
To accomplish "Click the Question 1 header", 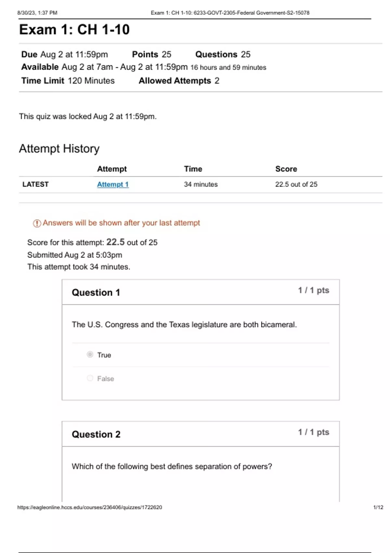I will 96,292.
